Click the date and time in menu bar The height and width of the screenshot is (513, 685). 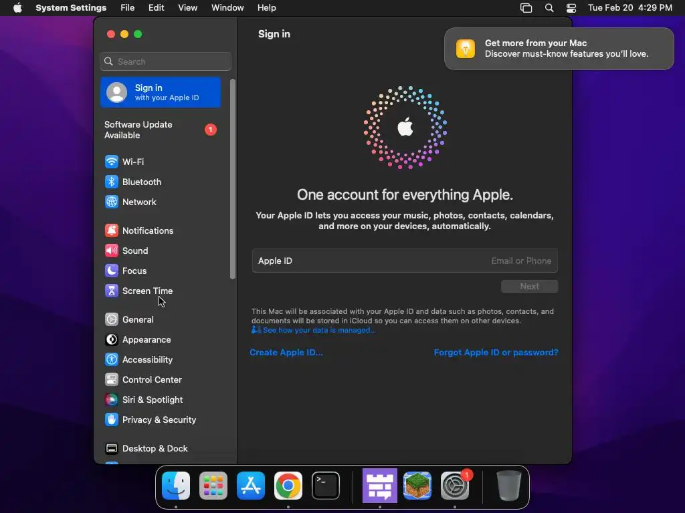tap(630, 8)
